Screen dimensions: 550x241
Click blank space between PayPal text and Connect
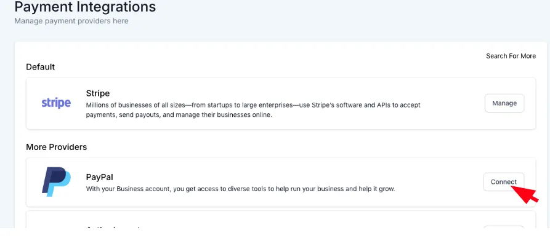point(439,182)
